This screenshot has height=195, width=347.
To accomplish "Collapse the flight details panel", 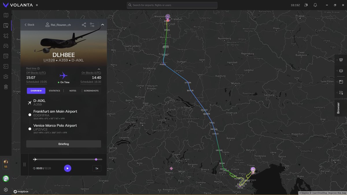I will point(102,25).
